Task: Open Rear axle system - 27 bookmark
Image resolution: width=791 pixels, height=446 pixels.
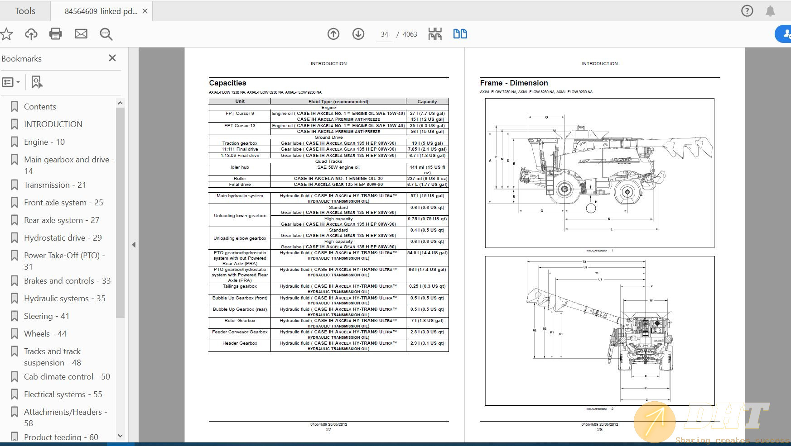Action: 62,220
